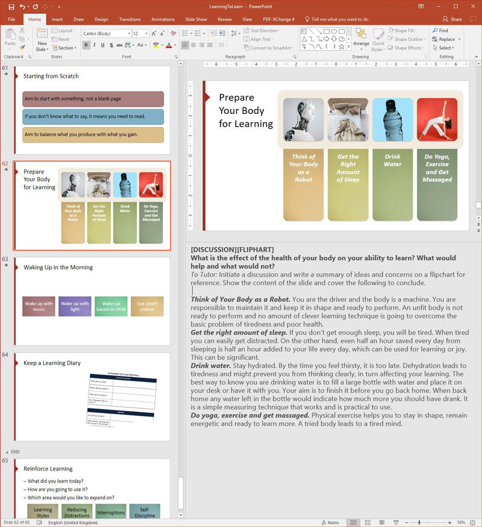Image resolution: width=482 pixels, height=527 pixels.
Task: Open the font name dropdown Calibri (Body)
Action: tap(129, 34)
